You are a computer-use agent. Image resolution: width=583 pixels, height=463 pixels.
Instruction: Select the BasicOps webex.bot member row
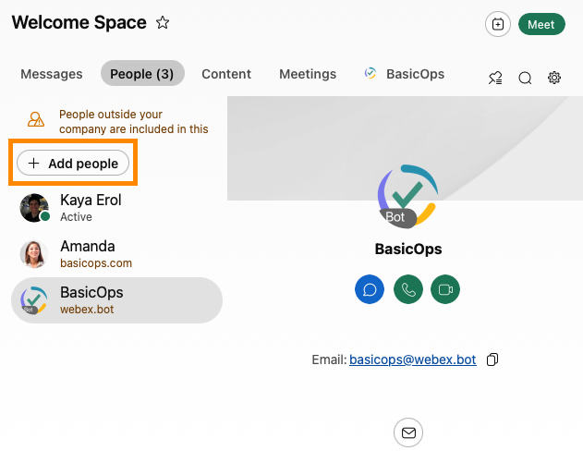click(116, 300)
